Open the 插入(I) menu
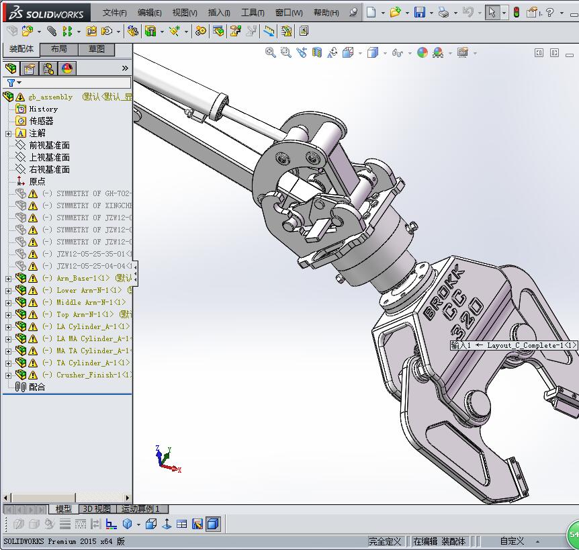This screenshot has height=550, width=579. pos(219,13)
